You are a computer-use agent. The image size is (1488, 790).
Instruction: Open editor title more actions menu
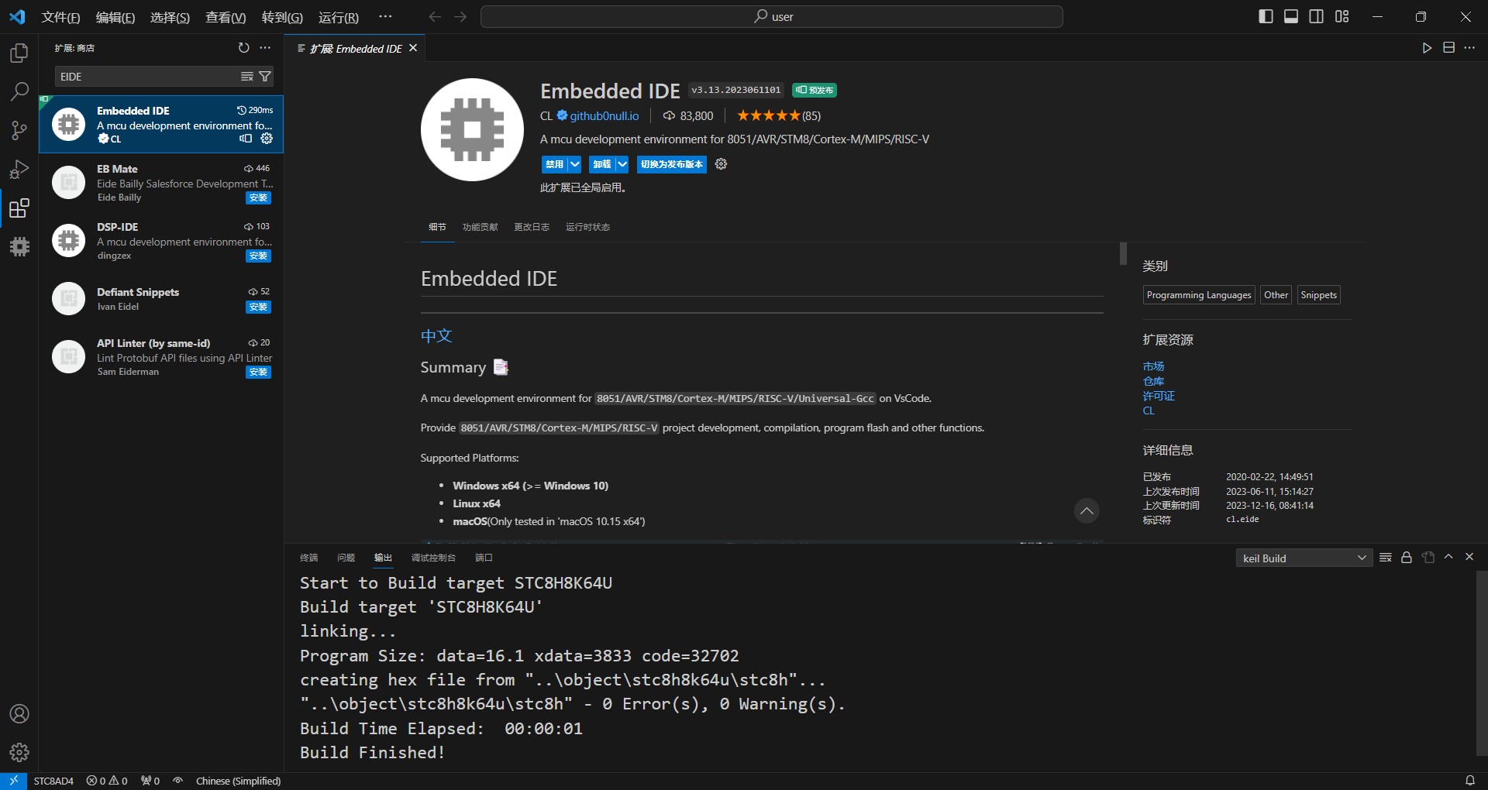coord(1469,48)
